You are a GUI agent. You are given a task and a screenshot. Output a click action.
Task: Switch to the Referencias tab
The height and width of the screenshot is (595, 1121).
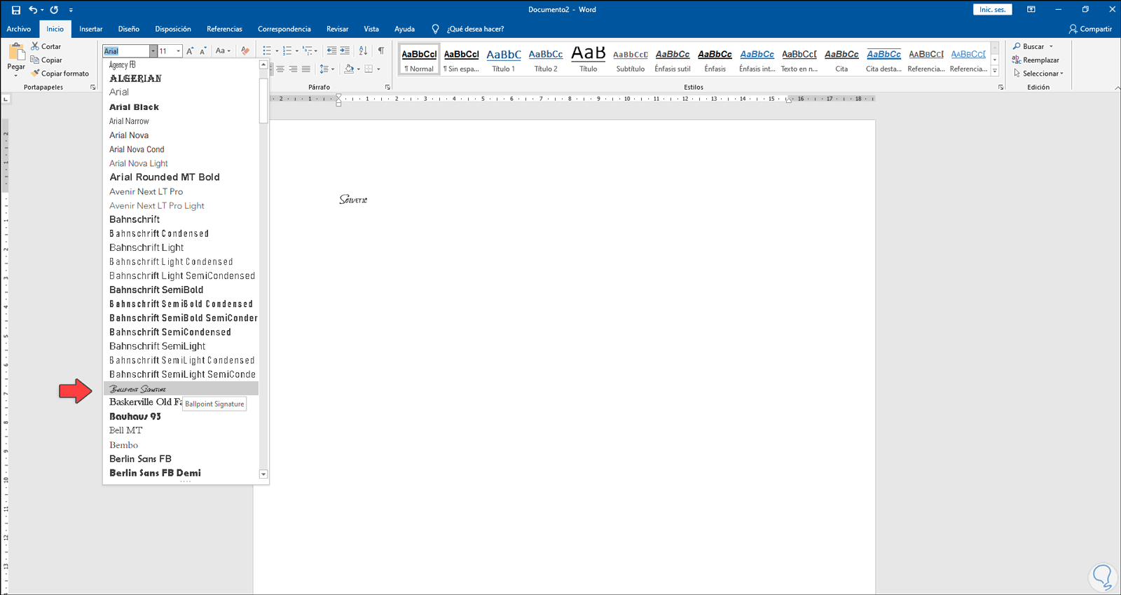224,29
